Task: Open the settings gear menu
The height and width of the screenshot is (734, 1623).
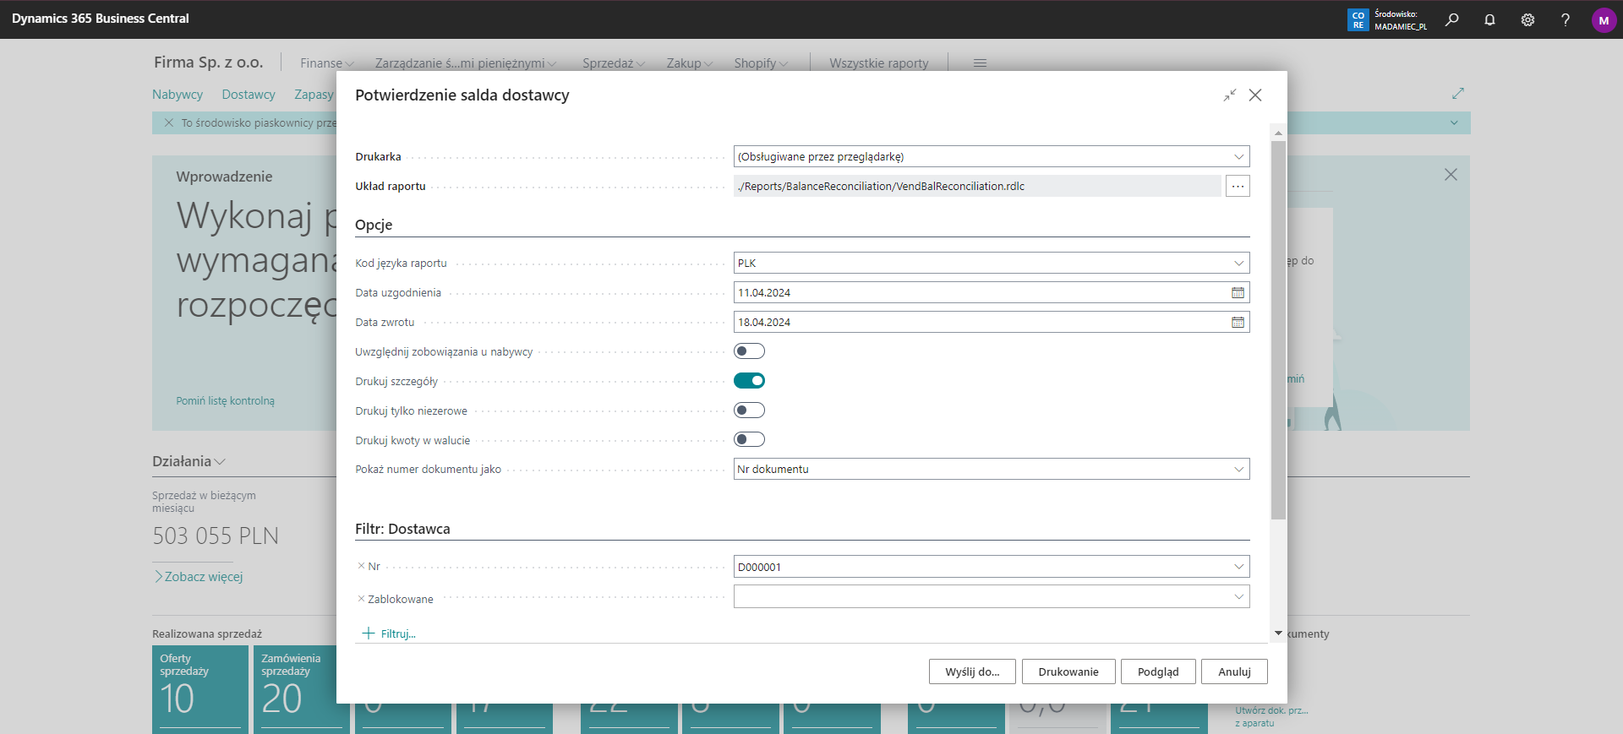Action: [1527, 19]
